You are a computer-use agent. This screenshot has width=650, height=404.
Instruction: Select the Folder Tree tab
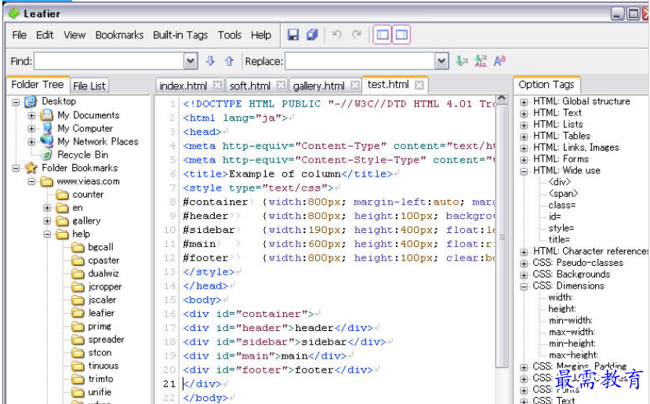(38, 85)
